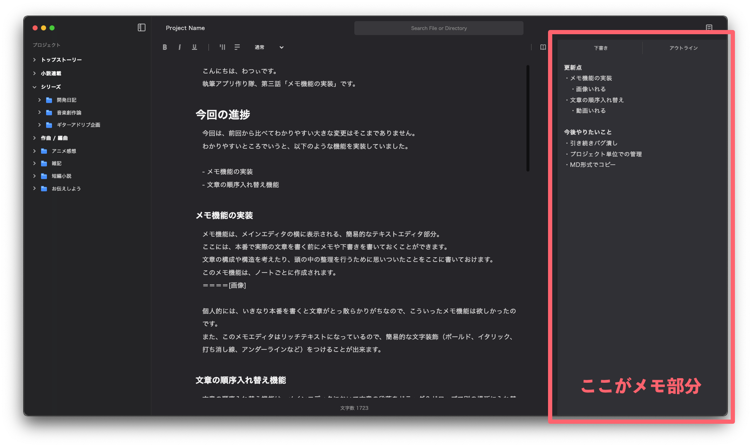Toggle the left sidebar panel icon
This screenshot has width=751, height=447.
click(x=142, y=27)
